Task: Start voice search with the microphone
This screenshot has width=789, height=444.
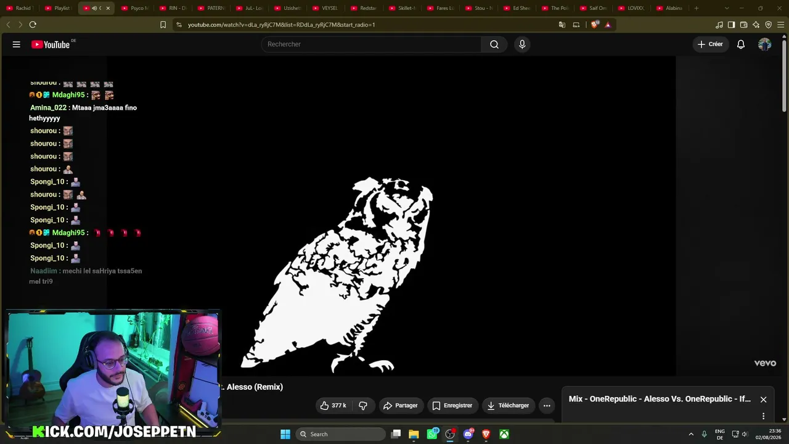Action: tap(522, 44)
